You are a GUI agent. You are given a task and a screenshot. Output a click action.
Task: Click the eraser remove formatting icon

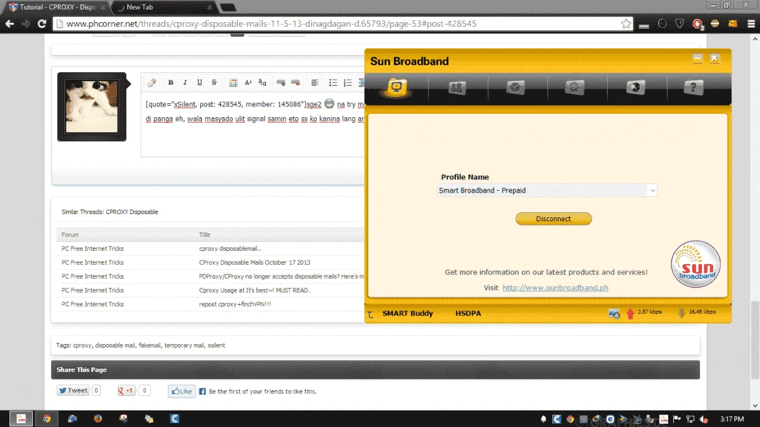pyautogui.click(x=151, y=82)
